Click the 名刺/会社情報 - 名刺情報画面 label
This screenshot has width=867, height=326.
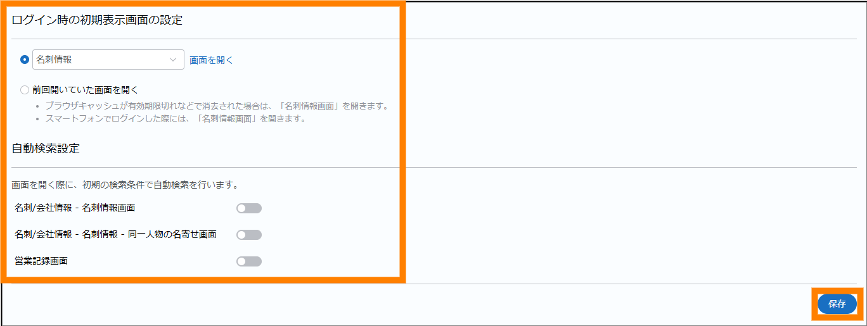click(75, 208)
